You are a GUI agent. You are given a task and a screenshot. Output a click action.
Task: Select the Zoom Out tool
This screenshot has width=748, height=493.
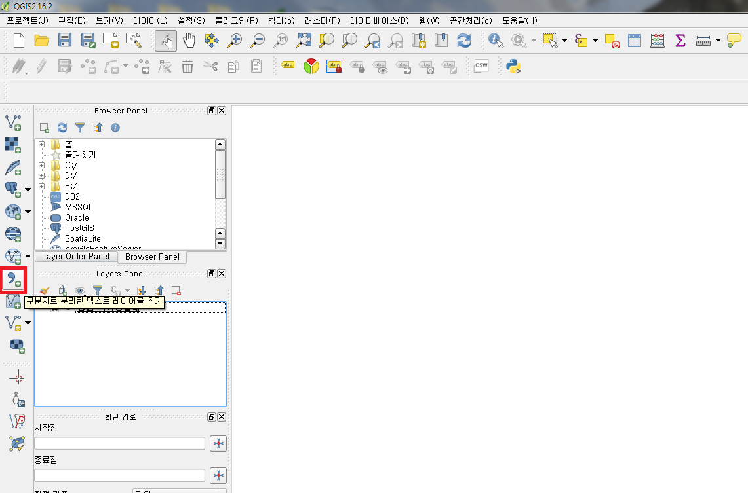tap(258, 41)
